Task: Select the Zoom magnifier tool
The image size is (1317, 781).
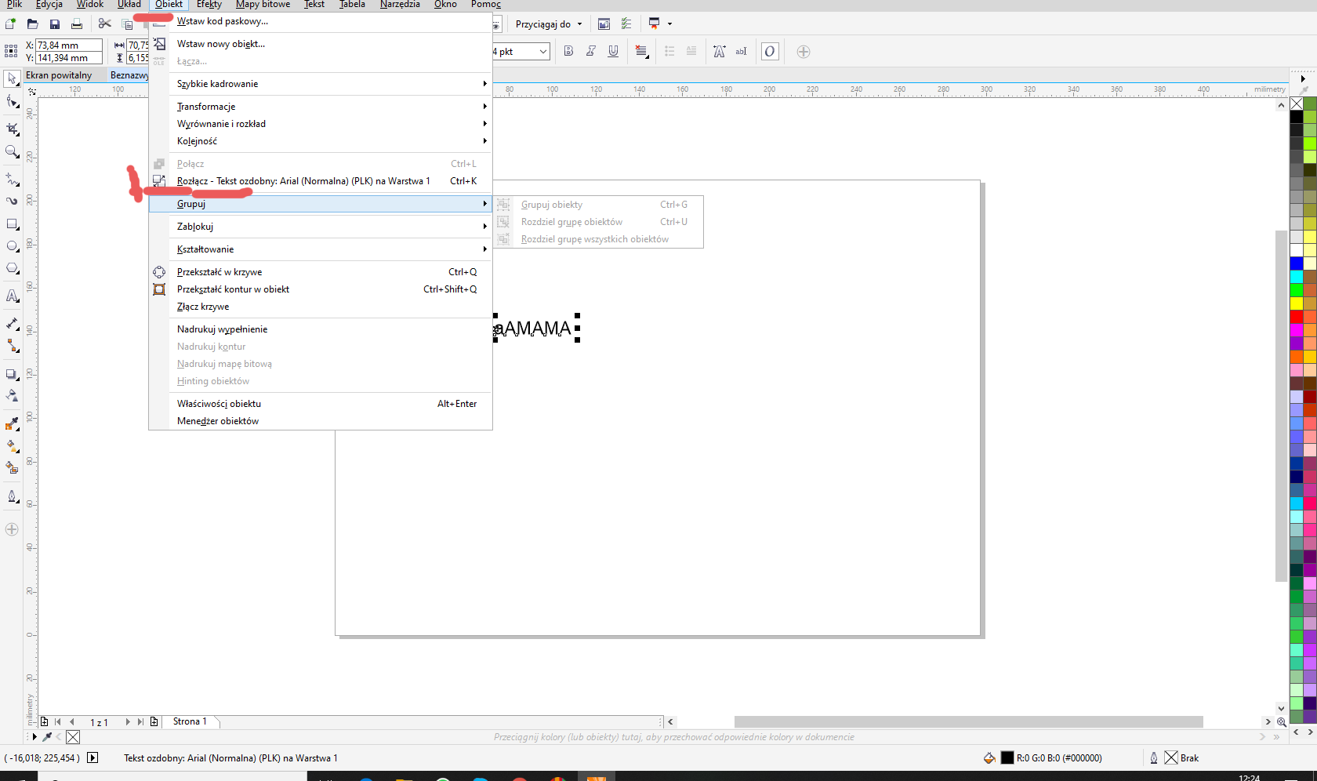Action: (12, 151)
